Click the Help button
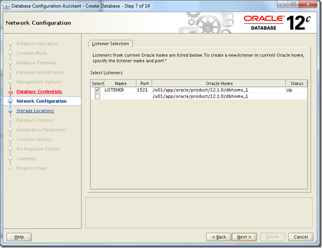The width and height of the screenshot is (322, 248). (x=19, y=237)
